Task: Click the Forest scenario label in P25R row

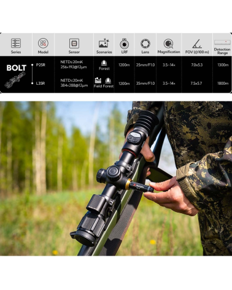Action: [104, 69]
